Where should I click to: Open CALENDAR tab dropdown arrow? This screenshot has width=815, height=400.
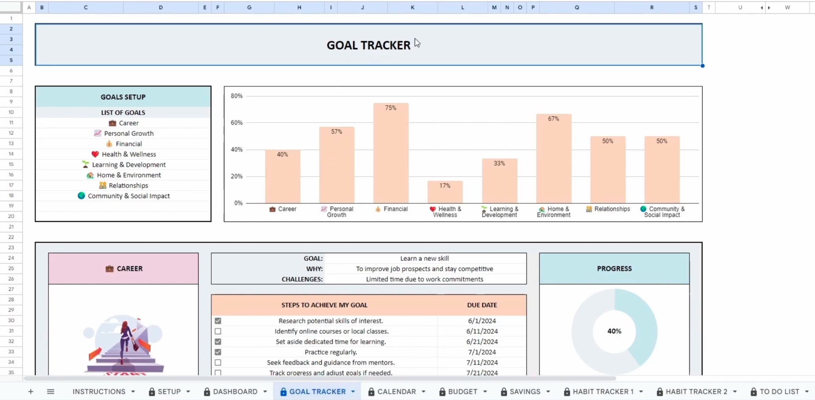pyautogui.click(x=423, y=392)
